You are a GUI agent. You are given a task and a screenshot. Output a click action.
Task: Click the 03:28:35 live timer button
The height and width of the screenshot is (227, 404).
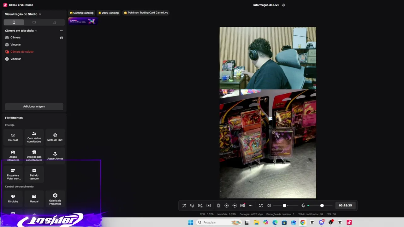click(x=345, y=206)
